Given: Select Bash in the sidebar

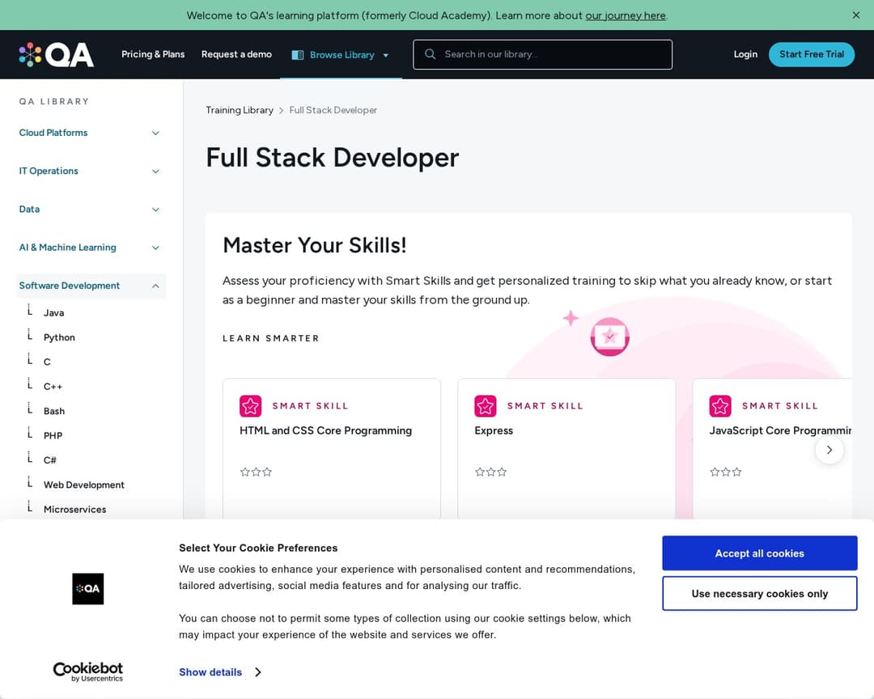Looking at the screenshot, I should pyautogui.click(x=54, y=411).
